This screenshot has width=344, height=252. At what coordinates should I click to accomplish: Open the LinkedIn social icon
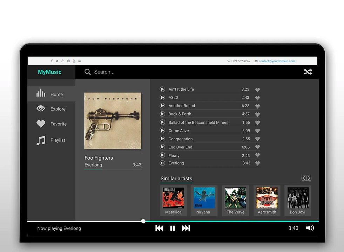(x=80, y=61)
